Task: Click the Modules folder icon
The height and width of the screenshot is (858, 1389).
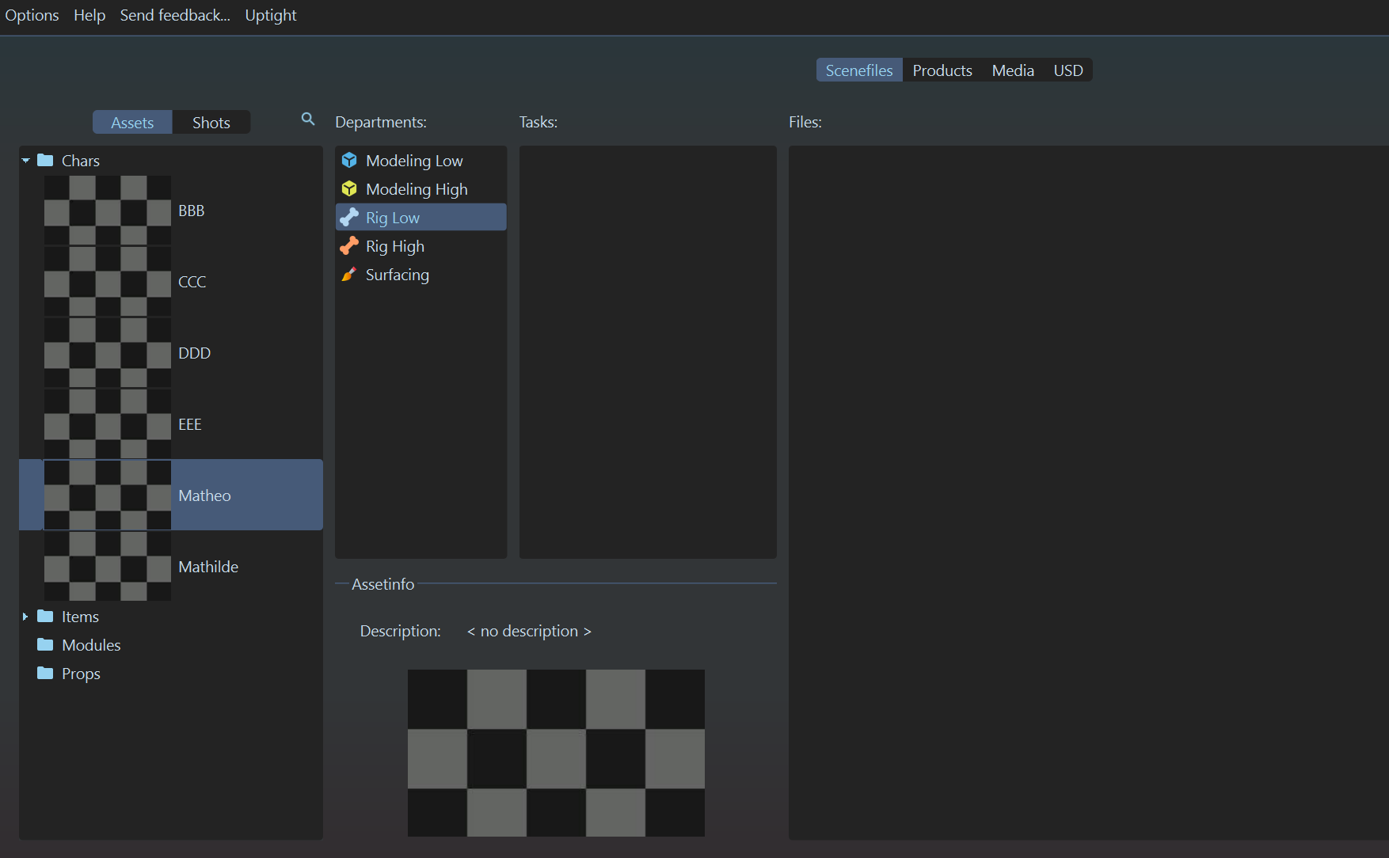Action: (45, 645)
